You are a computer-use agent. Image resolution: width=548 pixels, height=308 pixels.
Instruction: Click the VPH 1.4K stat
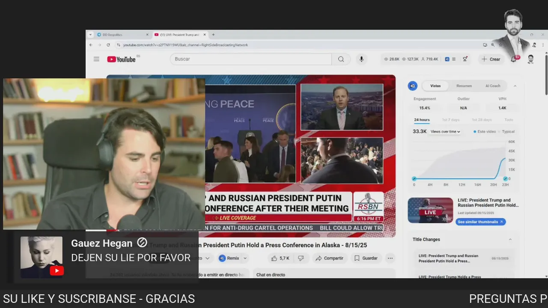click(502, 103)
